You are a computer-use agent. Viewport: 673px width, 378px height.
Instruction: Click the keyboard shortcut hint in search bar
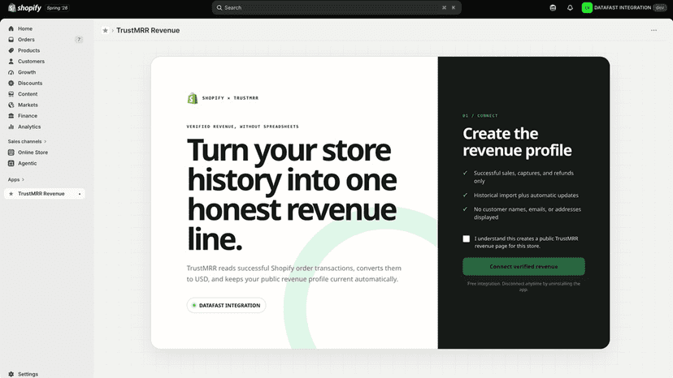click(x=449, y=8)
